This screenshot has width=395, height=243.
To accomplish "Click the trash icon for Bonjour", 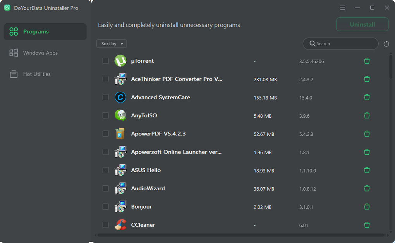I will click(x=367, y=207).
